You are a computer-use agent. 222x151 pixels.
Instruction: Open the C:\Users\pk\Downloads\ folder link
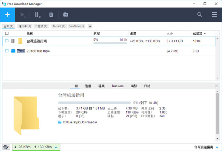tap(78, 122)
